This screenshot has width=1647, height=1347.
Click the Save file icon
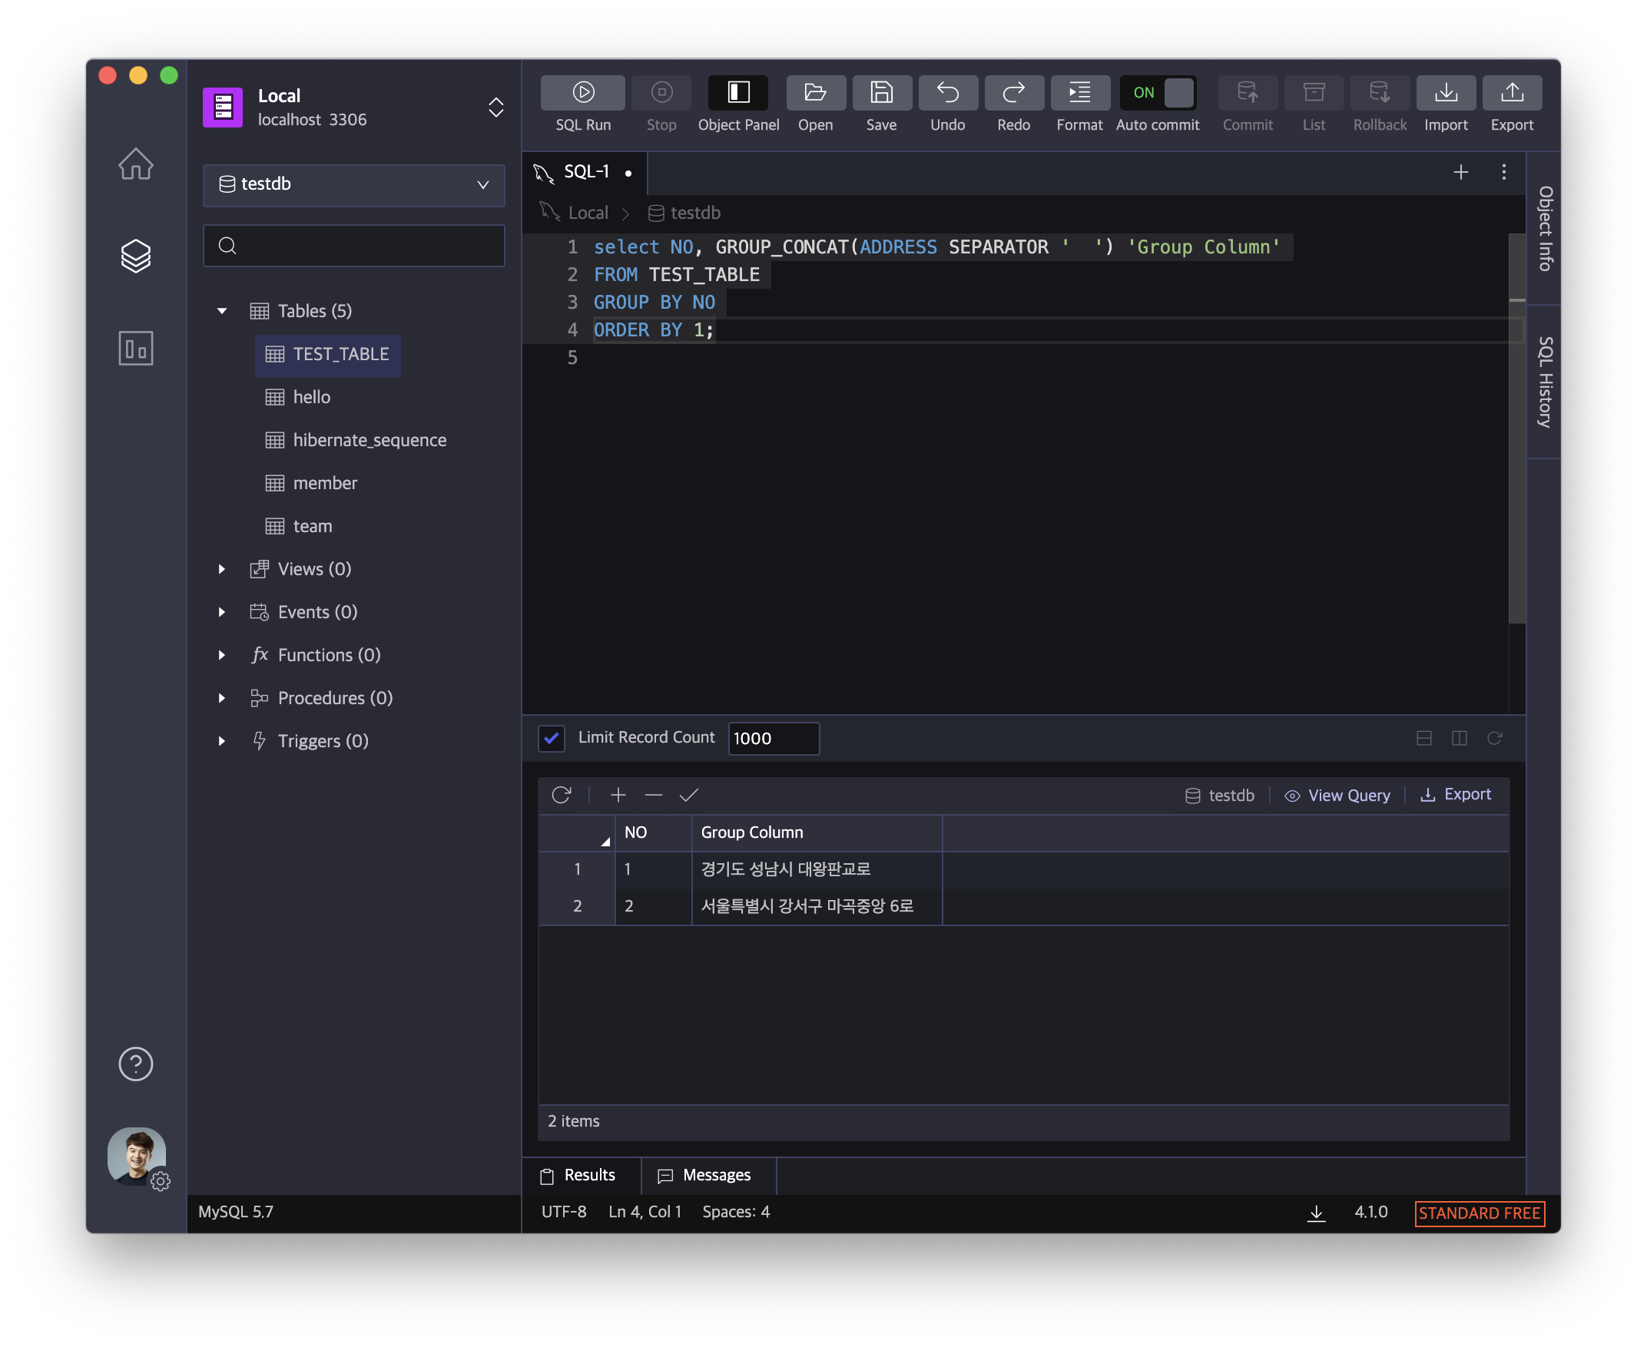881,93
